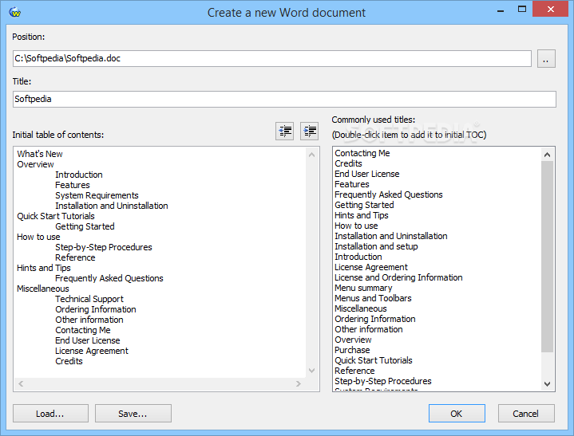Select "Overview" in commonly used titles
The image size is (574, 436).
click(353, 340)
